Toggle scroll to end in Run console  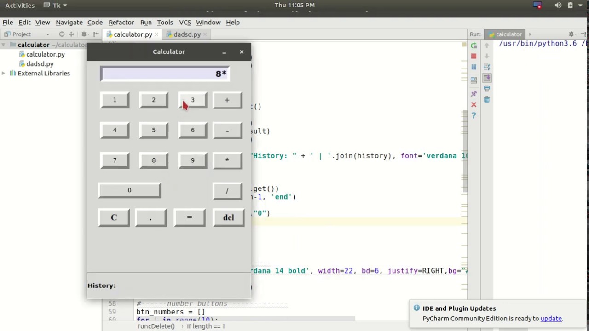click(486, 78)
